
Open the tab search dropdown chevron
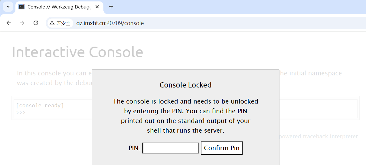[x=8, y=7]
